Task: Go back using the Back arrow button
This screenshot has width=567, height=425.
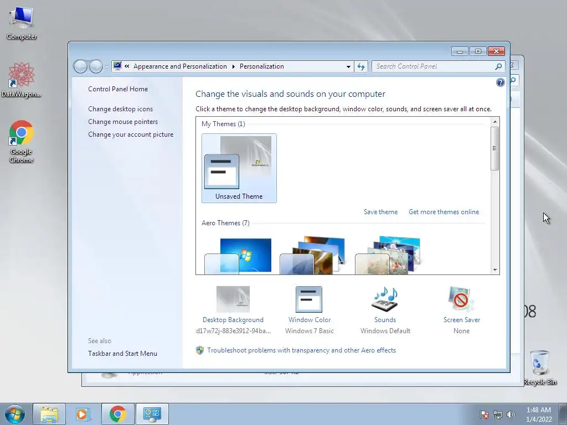Action: [80, 66]
